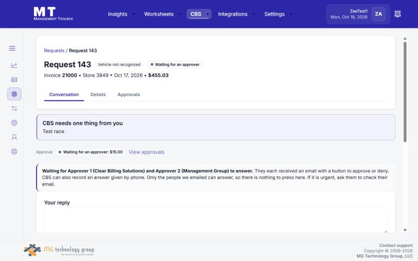
Task: Open the Integrations menu
Action: pos(233,14)
